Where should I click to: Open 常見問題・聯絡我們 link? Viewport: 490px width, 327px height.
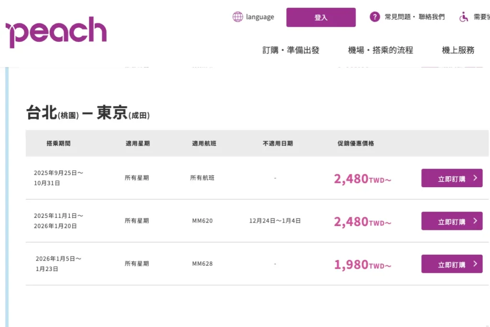414,17
